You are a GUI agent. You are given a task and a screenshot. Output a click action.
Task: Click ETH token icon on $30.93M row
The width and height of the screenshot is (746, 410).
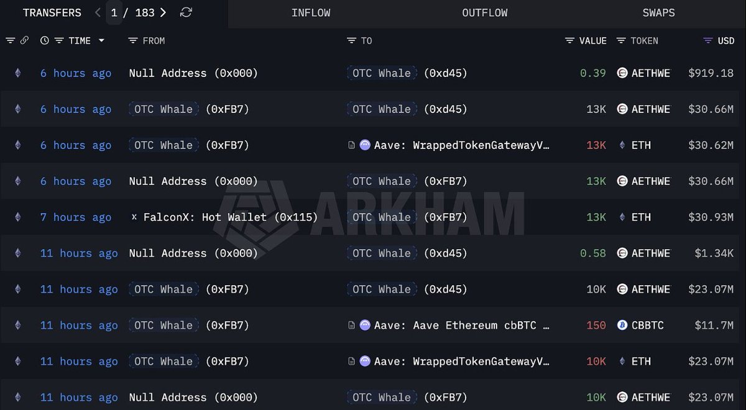[x=622, y=217]
